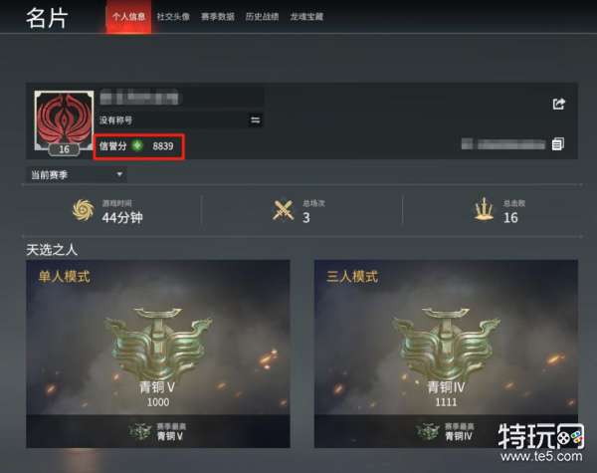This screenshot has height=473, width=597.
Task: Switch to the 社交头像 tab
Action: pos(173,16)
